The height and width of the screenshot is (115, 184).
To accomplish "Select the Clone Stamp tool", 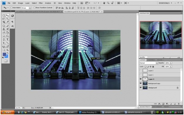I will 4,29.
